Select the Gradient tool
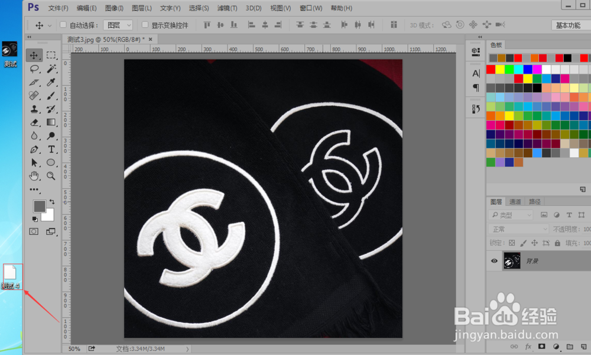Viewport: 591px width, 355px height. pyautogui.click(x=51, y=122)
